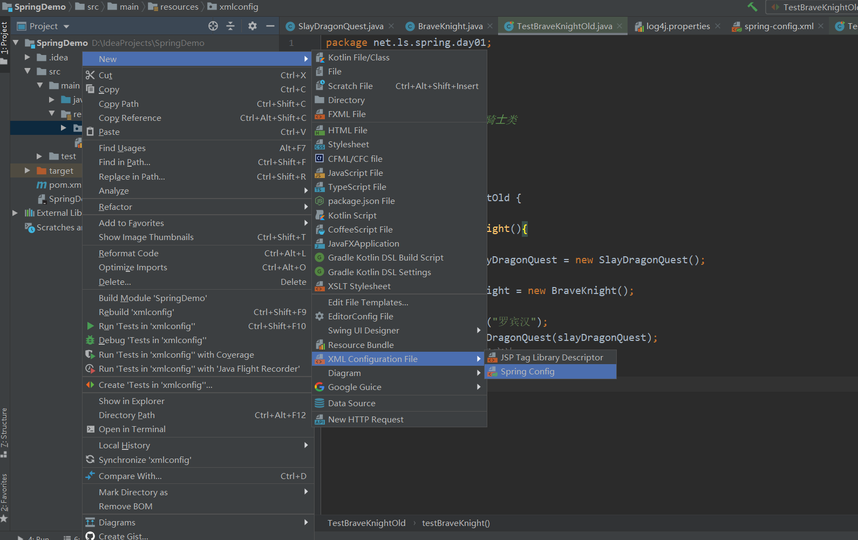Click the Gradle Kotlin DSL Build Script icon
Screen dimensions: 858x540
pyautogui.click(x=319, y=257)
